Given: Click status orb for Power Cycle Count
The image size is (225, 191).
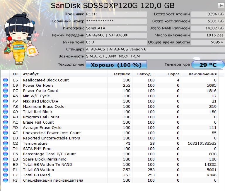Looking at the screenshot, I should (6, 91).
